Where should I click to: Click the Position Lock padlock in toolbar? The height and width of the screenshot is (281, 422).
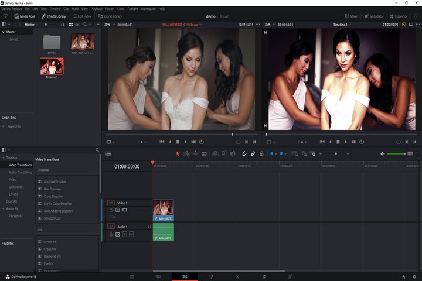pos(261,153)
